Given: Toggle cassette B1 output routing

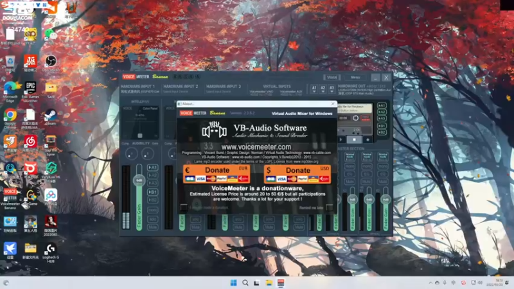Looking at the screenshot, I should [x=382, y=126].
